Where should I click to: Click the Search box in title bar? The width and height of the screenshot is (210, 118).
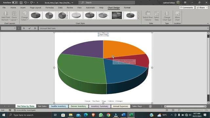[x=107, y=3]
